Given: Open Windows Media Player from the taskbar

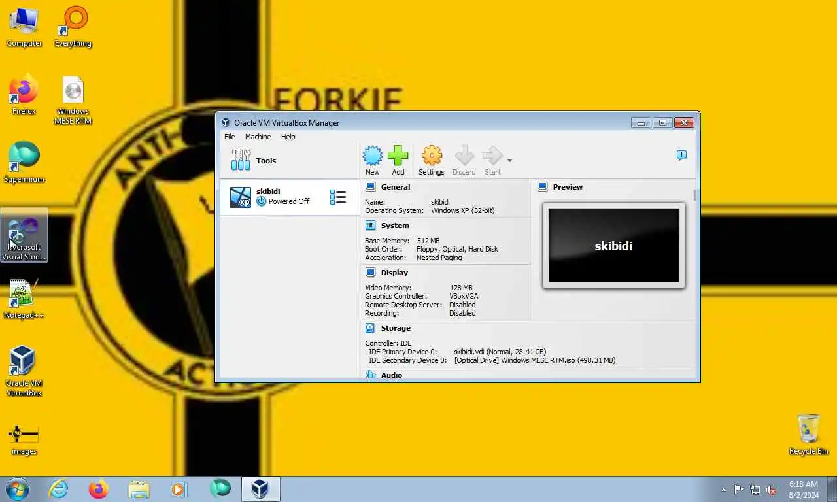Looking at the screenshot, I should 179,489.
